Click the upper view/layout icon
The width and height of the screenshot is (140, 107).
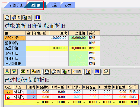coord(14,17)
